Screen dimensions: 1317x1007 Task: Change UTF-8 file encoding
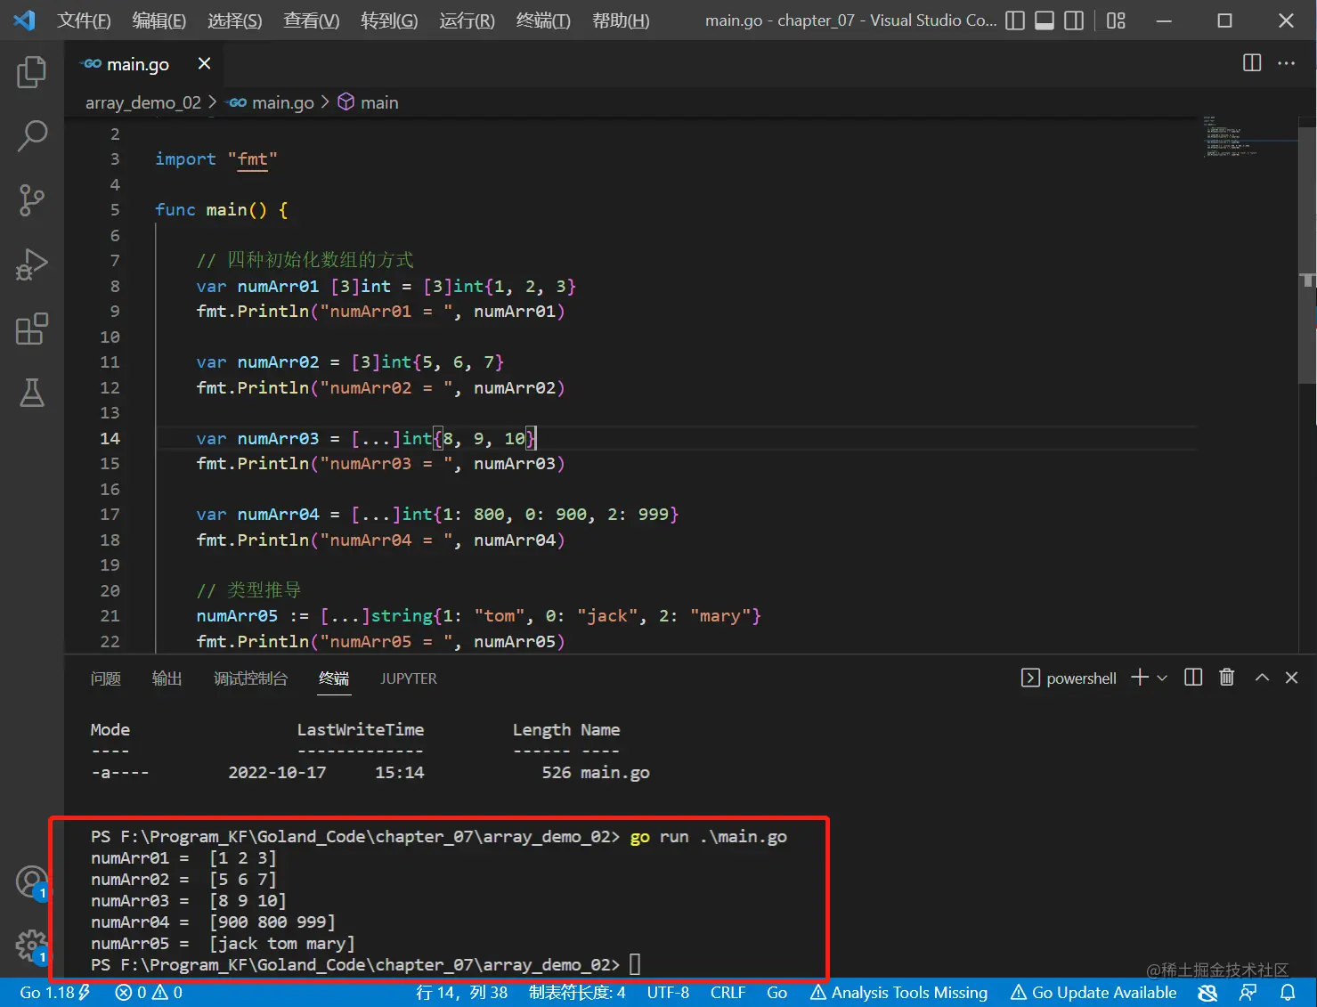click(668, 992)
